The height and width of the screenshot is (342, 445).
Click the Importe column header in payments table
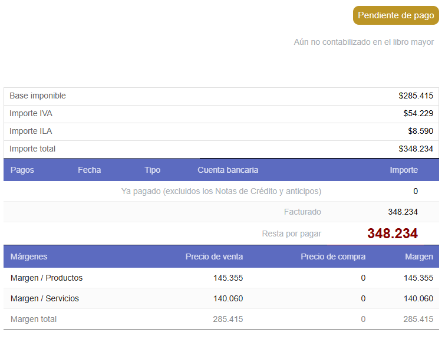coord(404,170)
